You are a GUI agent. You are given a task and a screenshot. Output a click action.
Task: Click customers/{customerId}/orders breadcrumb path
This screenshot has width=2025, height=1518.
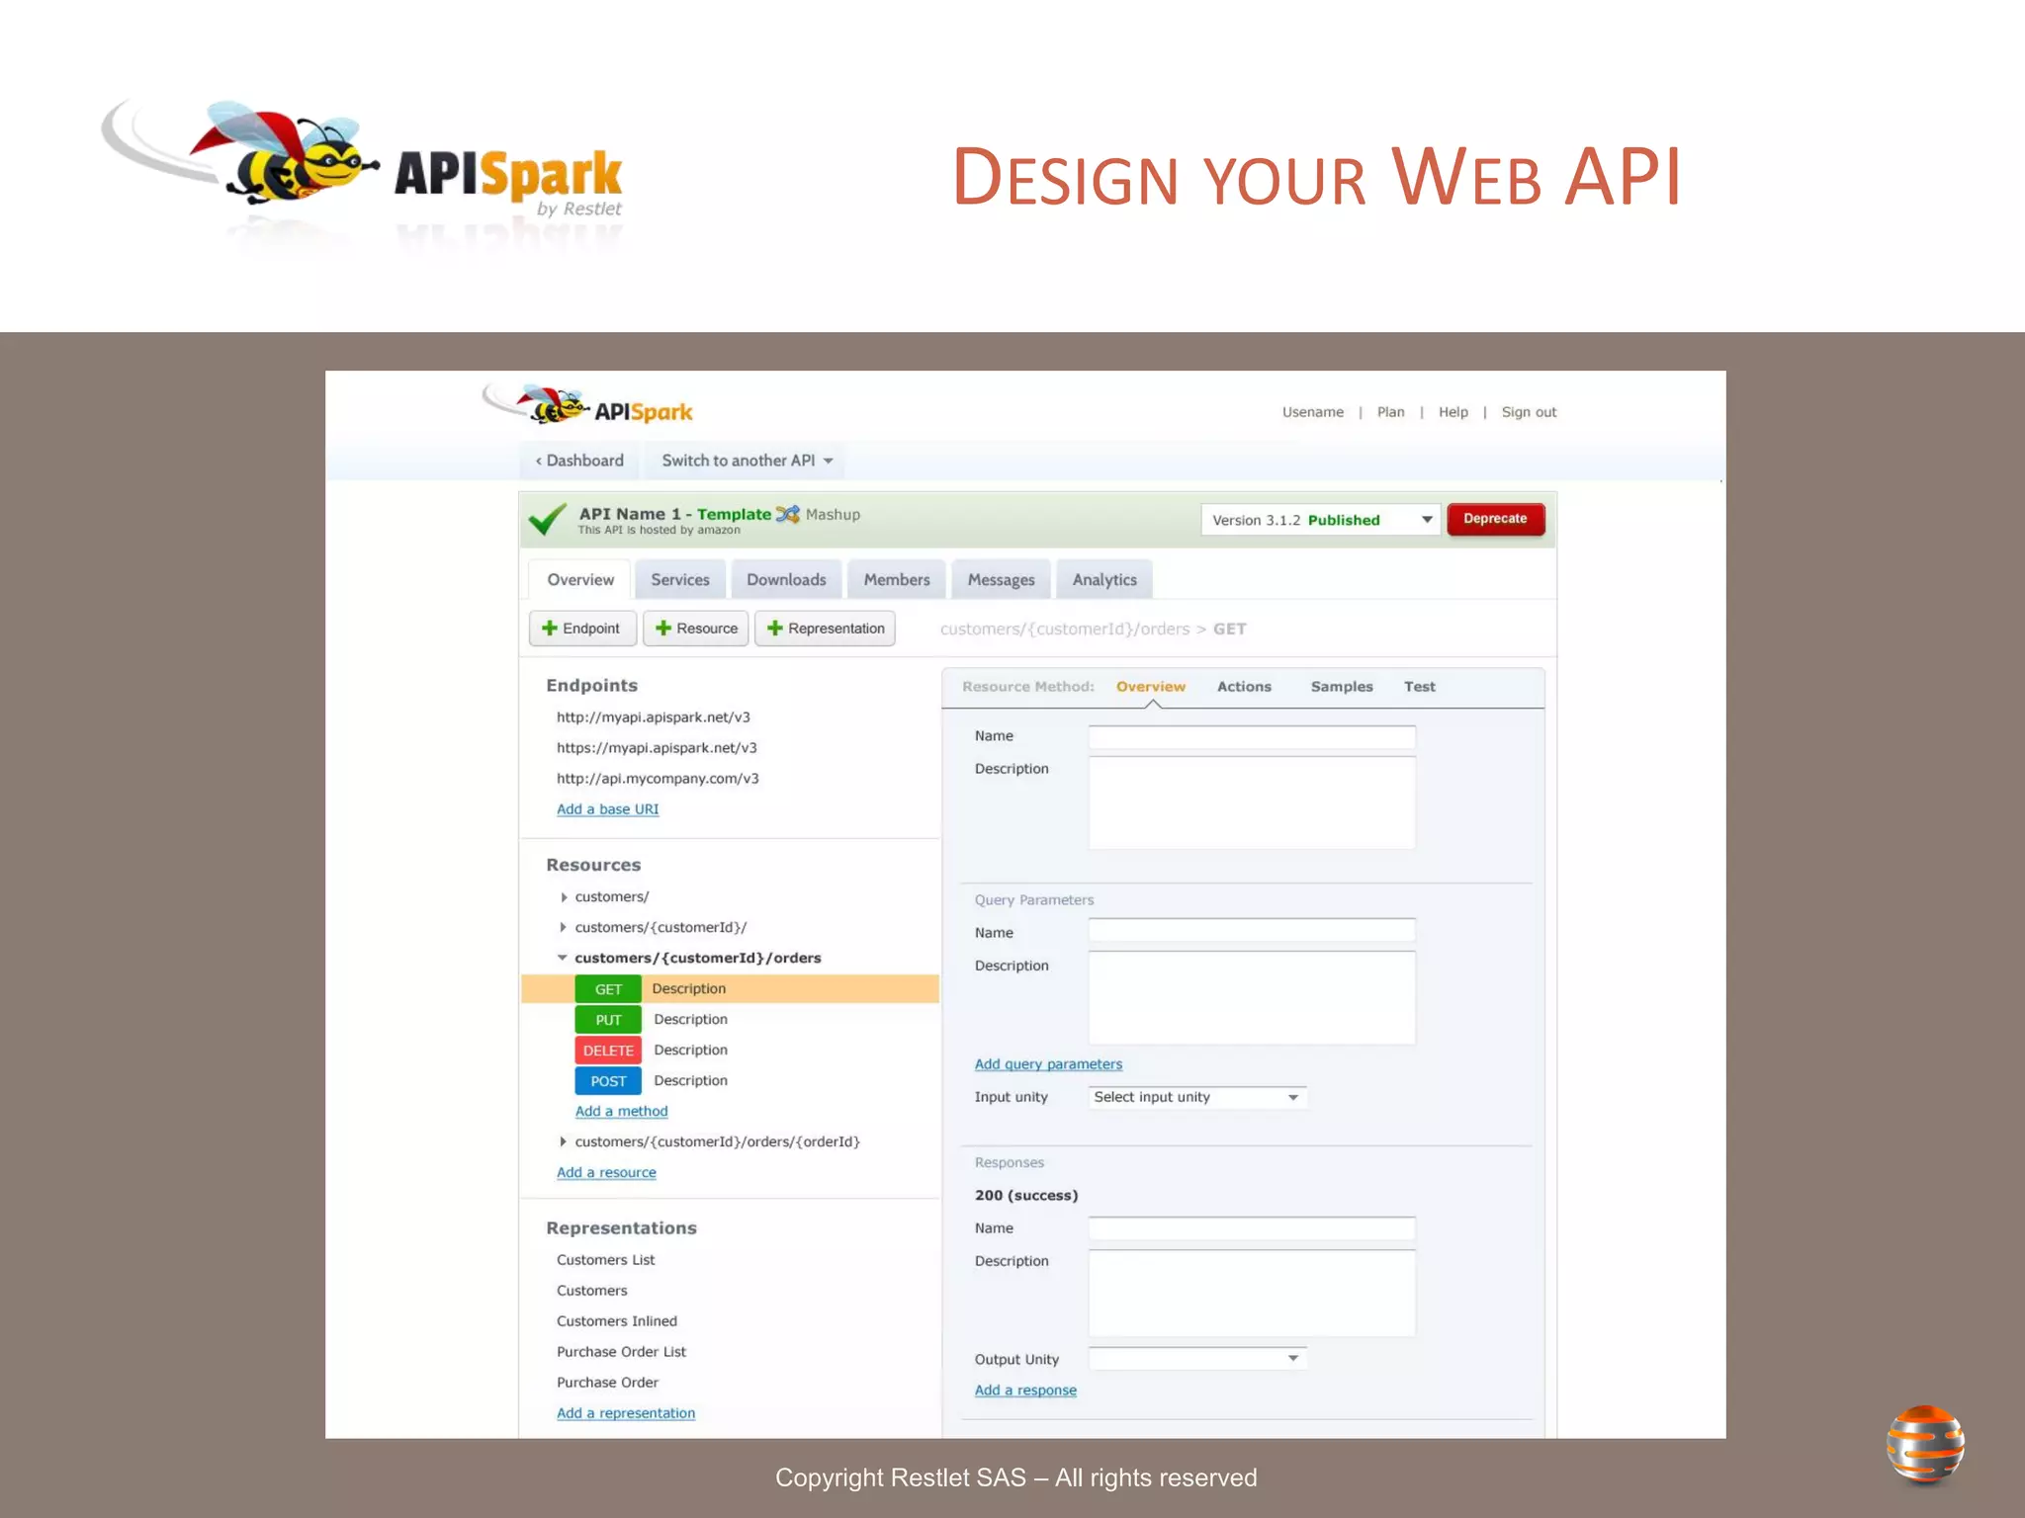click(x=1065, y=630)
